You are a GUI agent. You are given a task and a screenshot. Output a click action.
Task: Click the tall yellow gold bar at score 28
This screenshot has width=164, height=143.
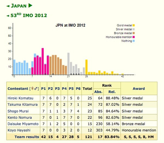86,67
